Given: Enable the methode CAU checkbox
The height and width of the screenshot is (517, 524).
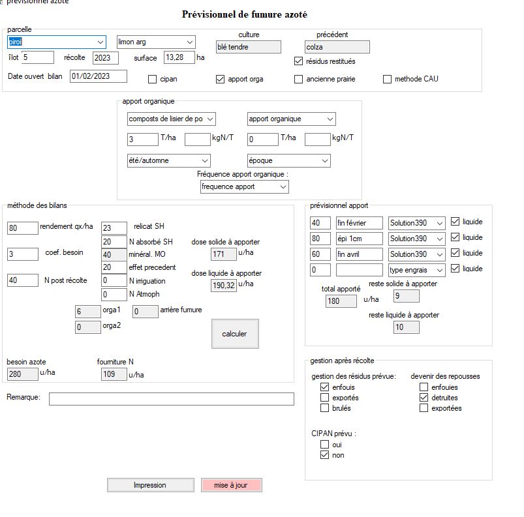Looking at the screenshot, I should click(388, 80).
